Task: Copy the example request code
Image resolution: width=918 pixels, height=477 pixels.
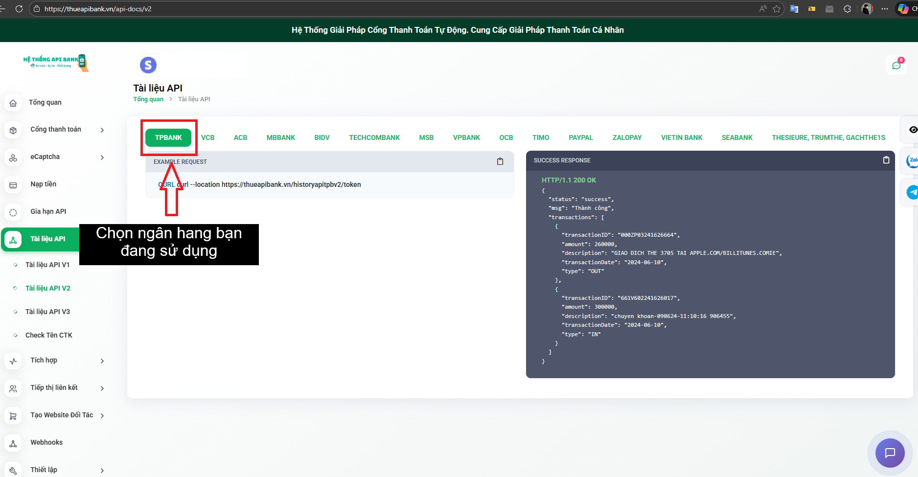Action: 500,161
